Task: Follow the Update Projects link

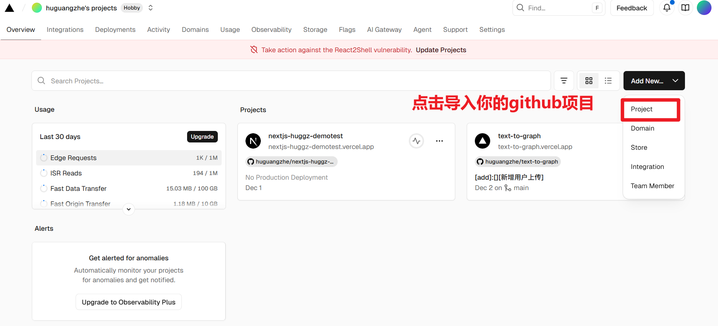Action: 441,50
